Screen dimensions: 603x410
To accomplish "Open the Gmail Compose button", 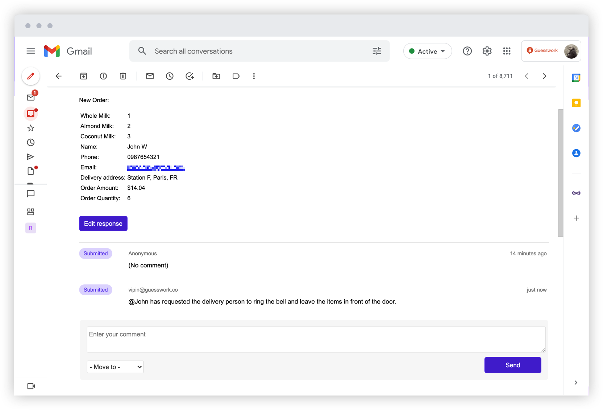I will pos(31,76).
